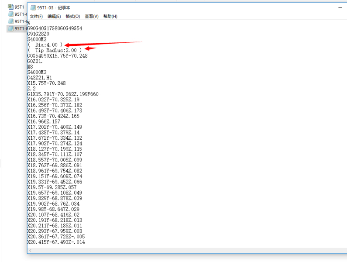Open the 帮助(H) menu

pos(110,17)
